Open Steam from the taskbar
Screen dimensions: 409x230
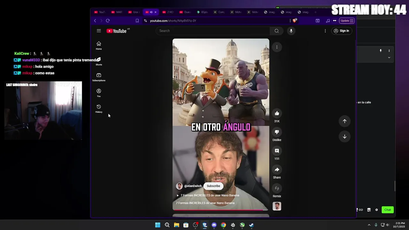coord(251,225)
